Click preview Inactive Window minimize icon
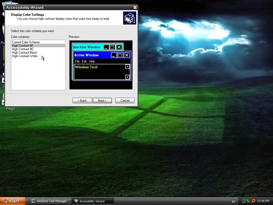The height and width of the screenshot is (205, 273). (106, 47)
